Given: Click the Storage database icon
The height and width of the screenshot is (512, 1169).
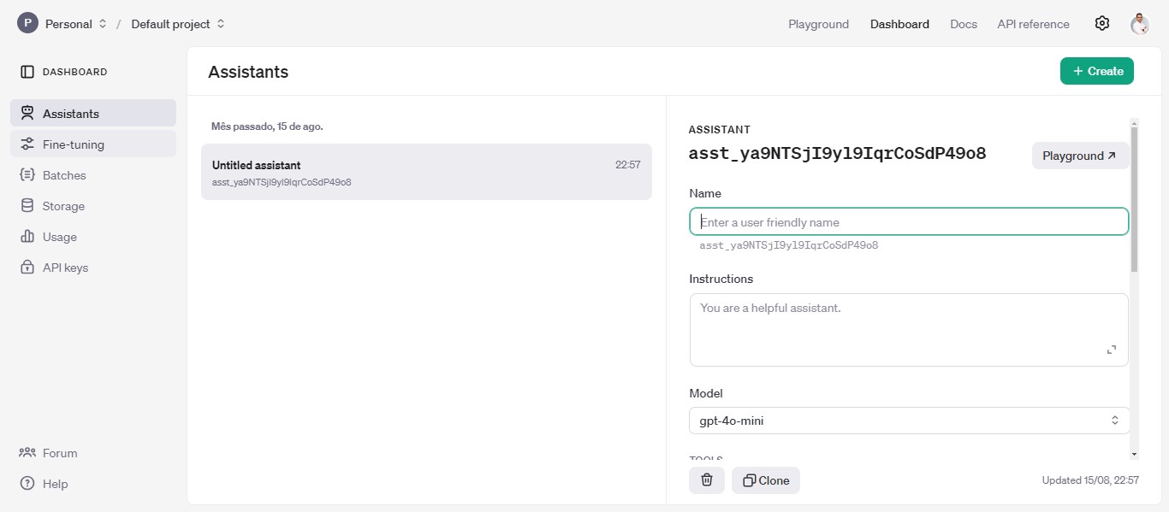Looking at the screenshot, I should (27, 206).
